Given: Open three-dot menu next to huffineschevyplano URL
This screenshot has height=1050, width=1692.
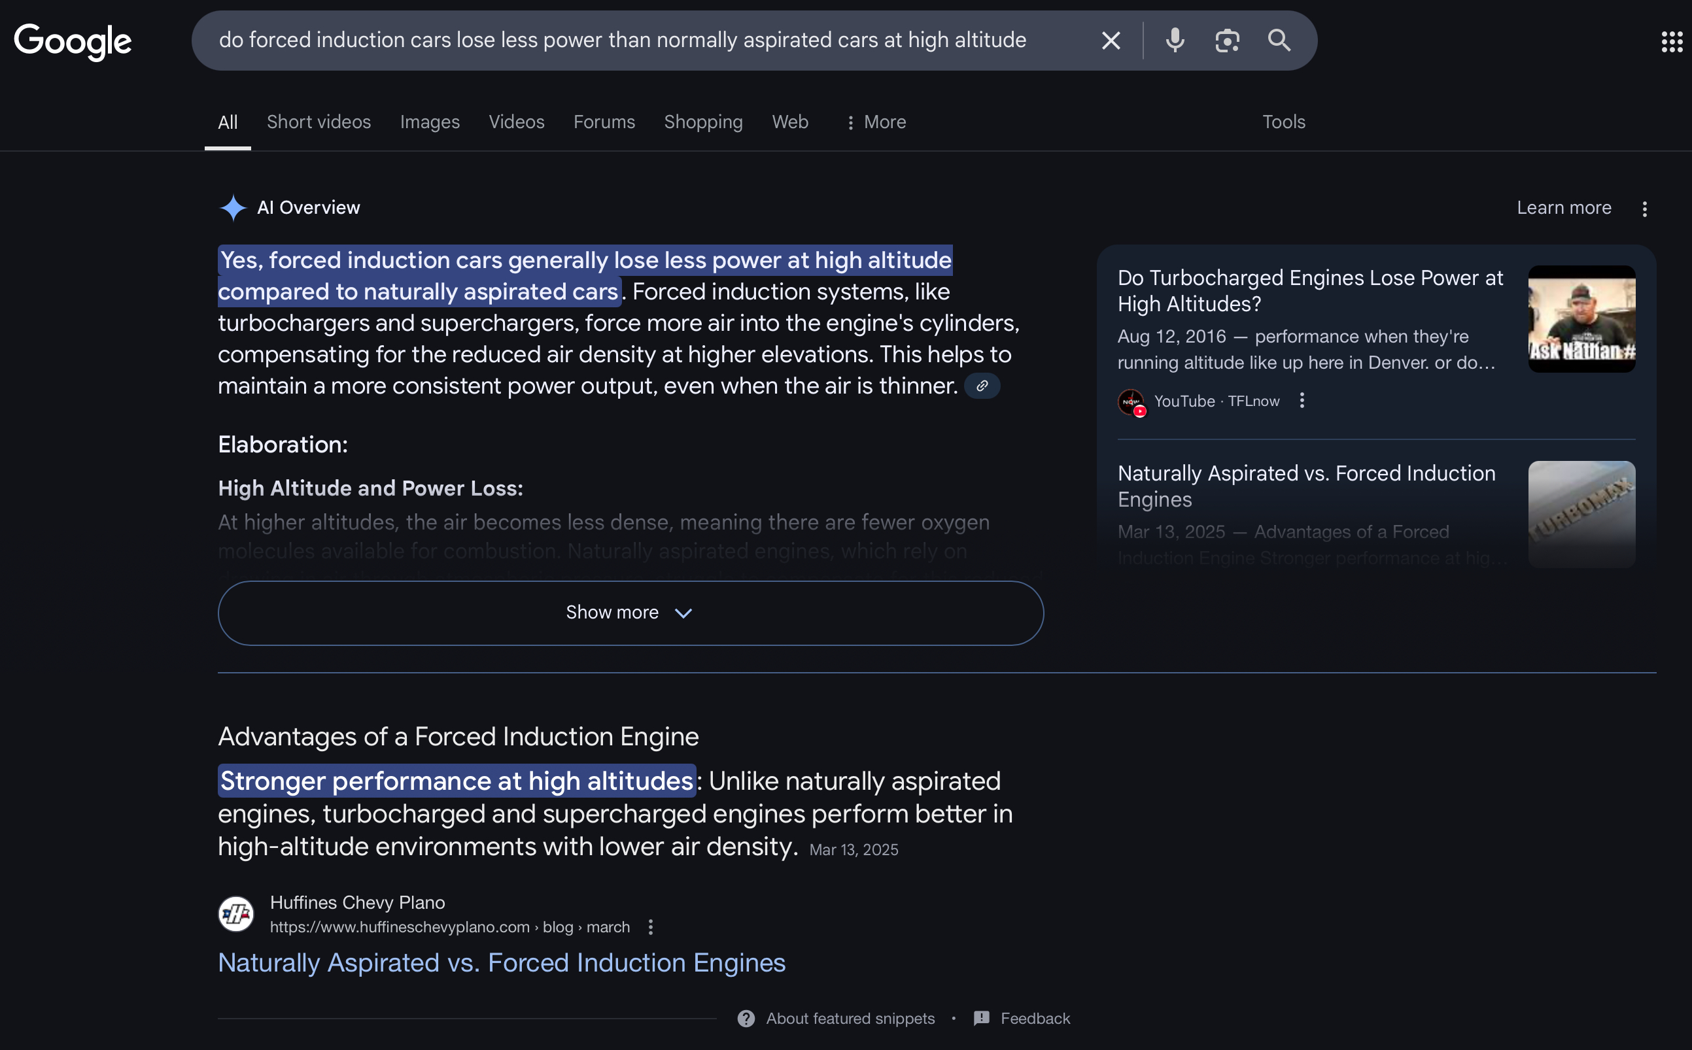Looking at the screenshot, I should click(650, 927).
